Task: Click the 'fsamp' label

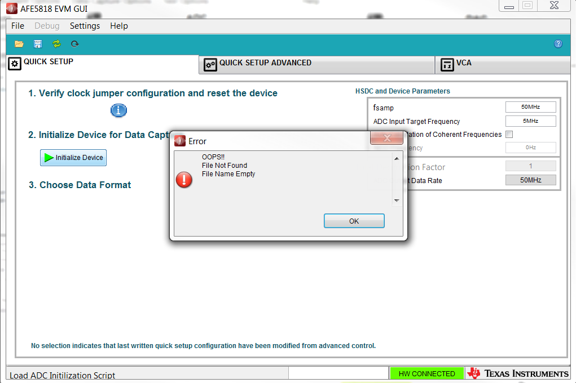Action: [x=384, y=108]
